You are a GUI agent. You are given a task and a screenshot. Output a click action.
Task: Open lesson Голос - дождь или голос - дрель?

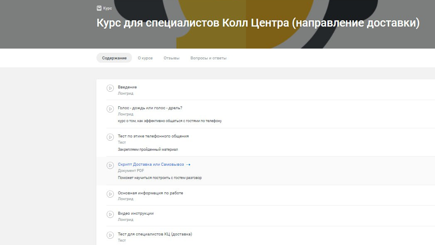tap(150, 108)
